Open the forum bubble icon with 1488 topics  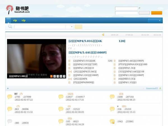click(112, 97)
